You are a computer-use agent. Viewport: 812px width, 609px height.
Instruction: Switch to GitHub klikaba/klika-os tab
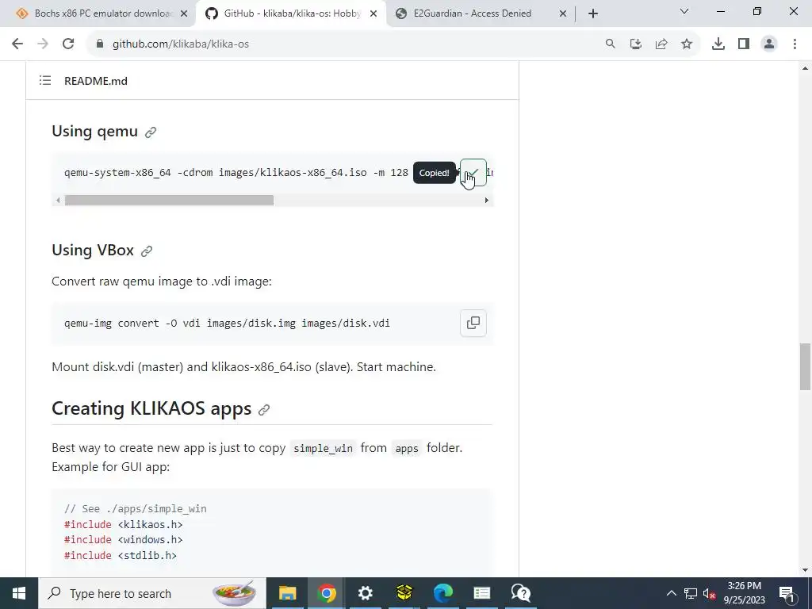(290, 14)
